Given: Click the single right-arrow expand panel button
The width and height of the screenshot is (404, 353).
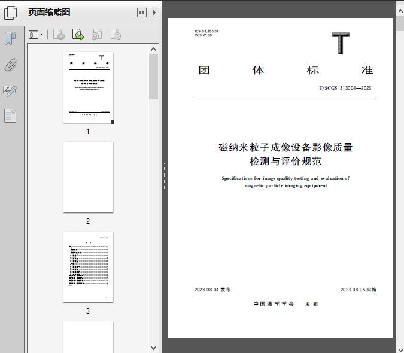Looking at the screenshot, I should click(x=154, y=13).
